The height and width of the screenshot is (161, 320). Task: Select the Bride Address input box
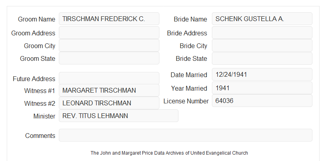(262, 33)
